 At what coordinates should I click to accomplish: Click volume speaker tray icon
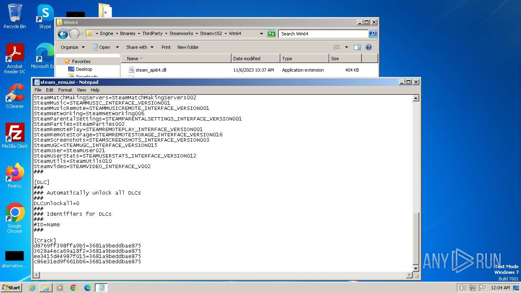[462, 288]
